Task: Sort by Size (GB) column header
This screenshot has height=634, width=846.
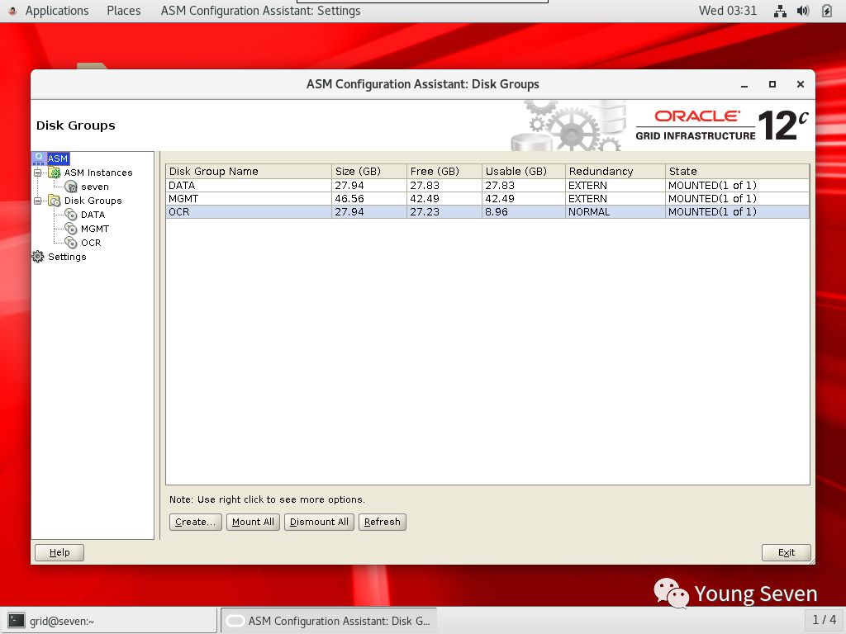Action: click(x=369, y=172)
